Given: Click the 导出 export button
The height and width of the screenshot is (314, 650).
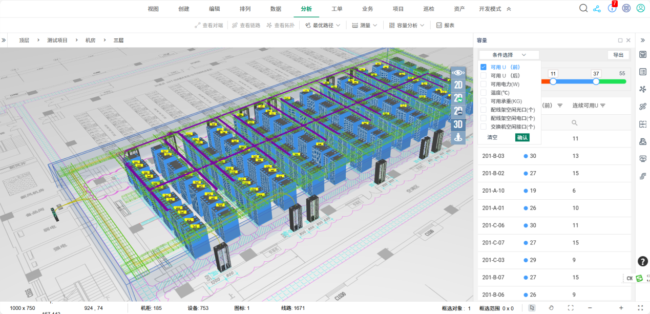Looking at the screenshot, I should click(x=618, y=55).
